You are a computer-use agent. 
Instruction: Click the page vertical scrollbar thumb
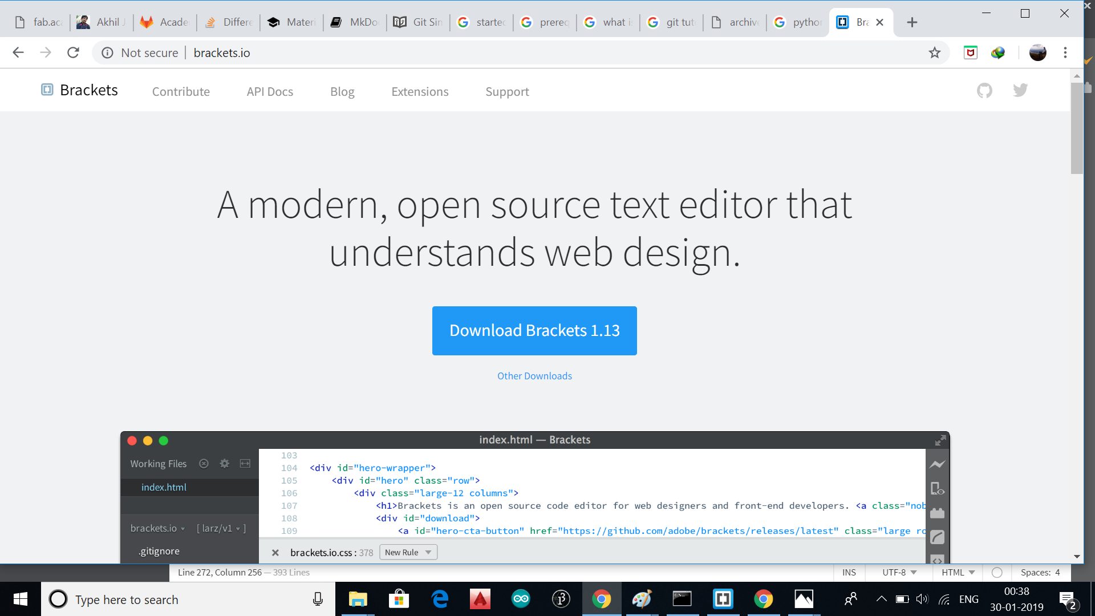1076,128
